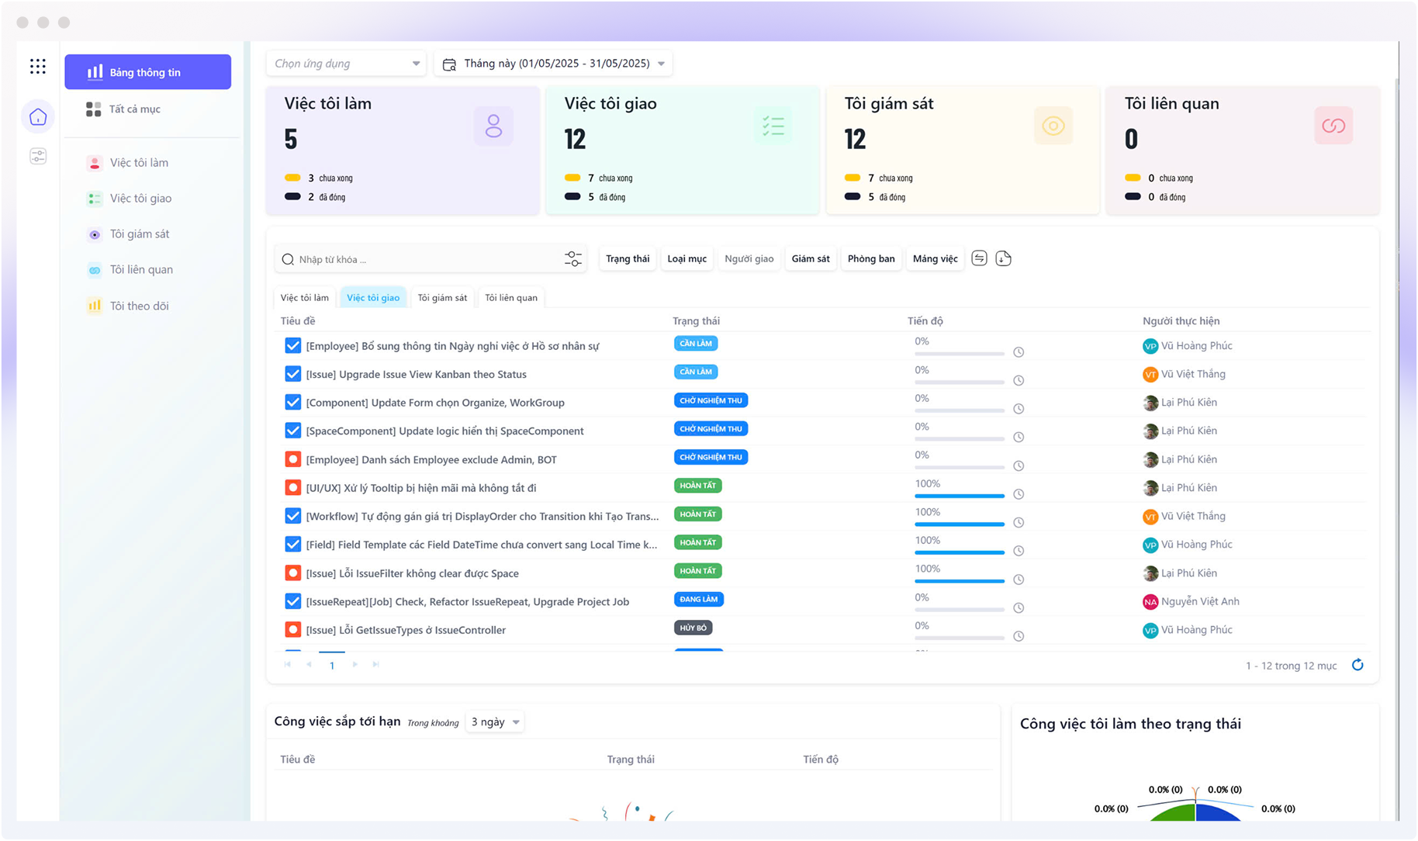Toggle checkbox for Update Form chọn Organize task
Image resolution: width=1418 pixels, height=841 pixels.
tap(292, 403)
